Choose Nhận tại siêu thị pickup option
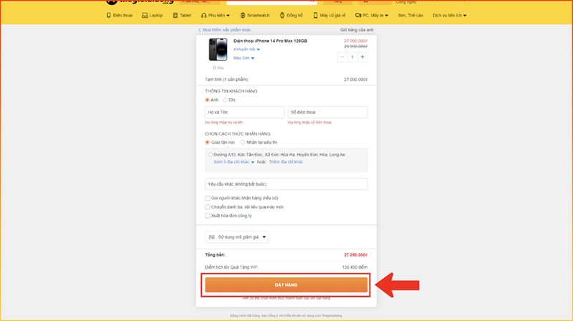Viewport: 573px width, 321px height. [242, 142]
